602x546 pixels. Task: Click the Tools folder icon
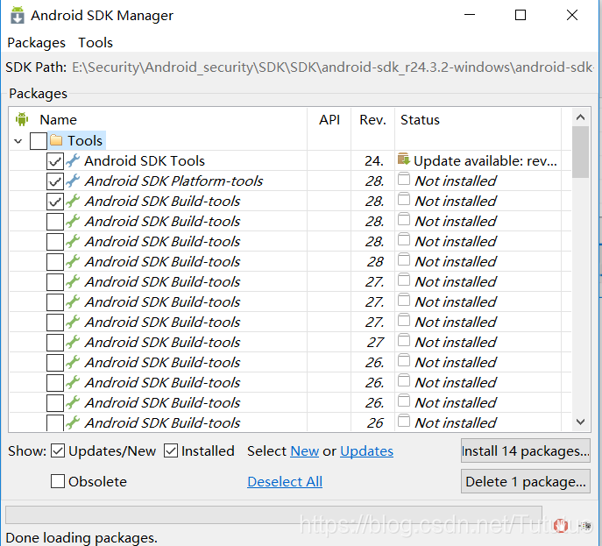(56, 140)
